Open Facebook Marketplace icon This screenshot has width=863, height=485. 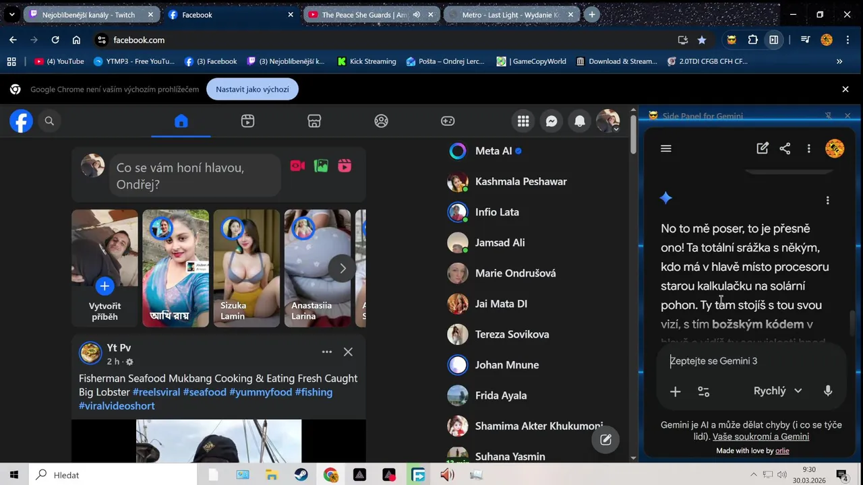tap(314, 121)
